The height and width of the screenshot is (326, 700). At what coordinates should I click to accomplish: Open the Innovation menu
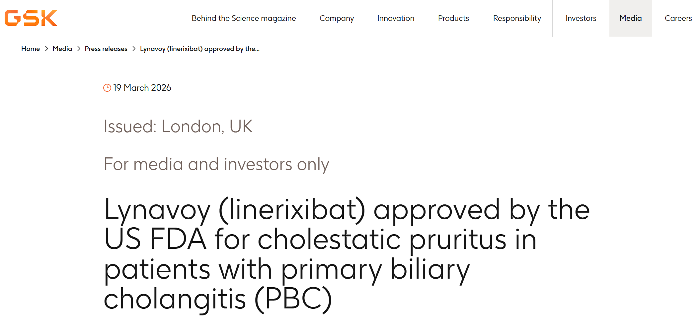coord(396,18)
